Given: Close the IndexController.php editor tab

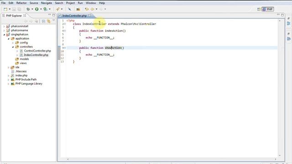Looking at the screenshot, I should coord(89,15).
